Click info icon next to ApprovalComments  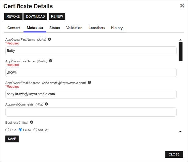point(47,104)
